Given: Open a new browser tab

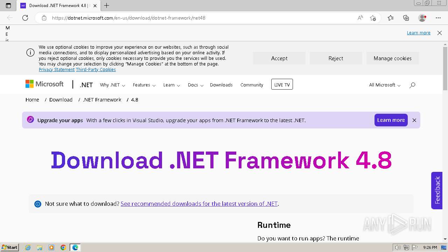Looking at the screenshot, I should click(x=107, y=6).
